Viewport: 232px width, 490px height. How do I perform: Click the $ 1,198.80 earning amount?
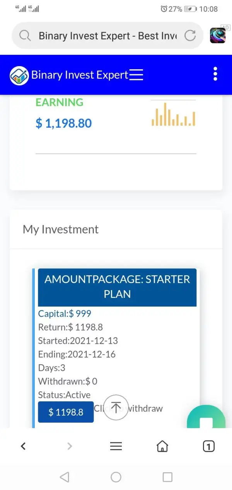pyautogui.click(x=64, y=123)
